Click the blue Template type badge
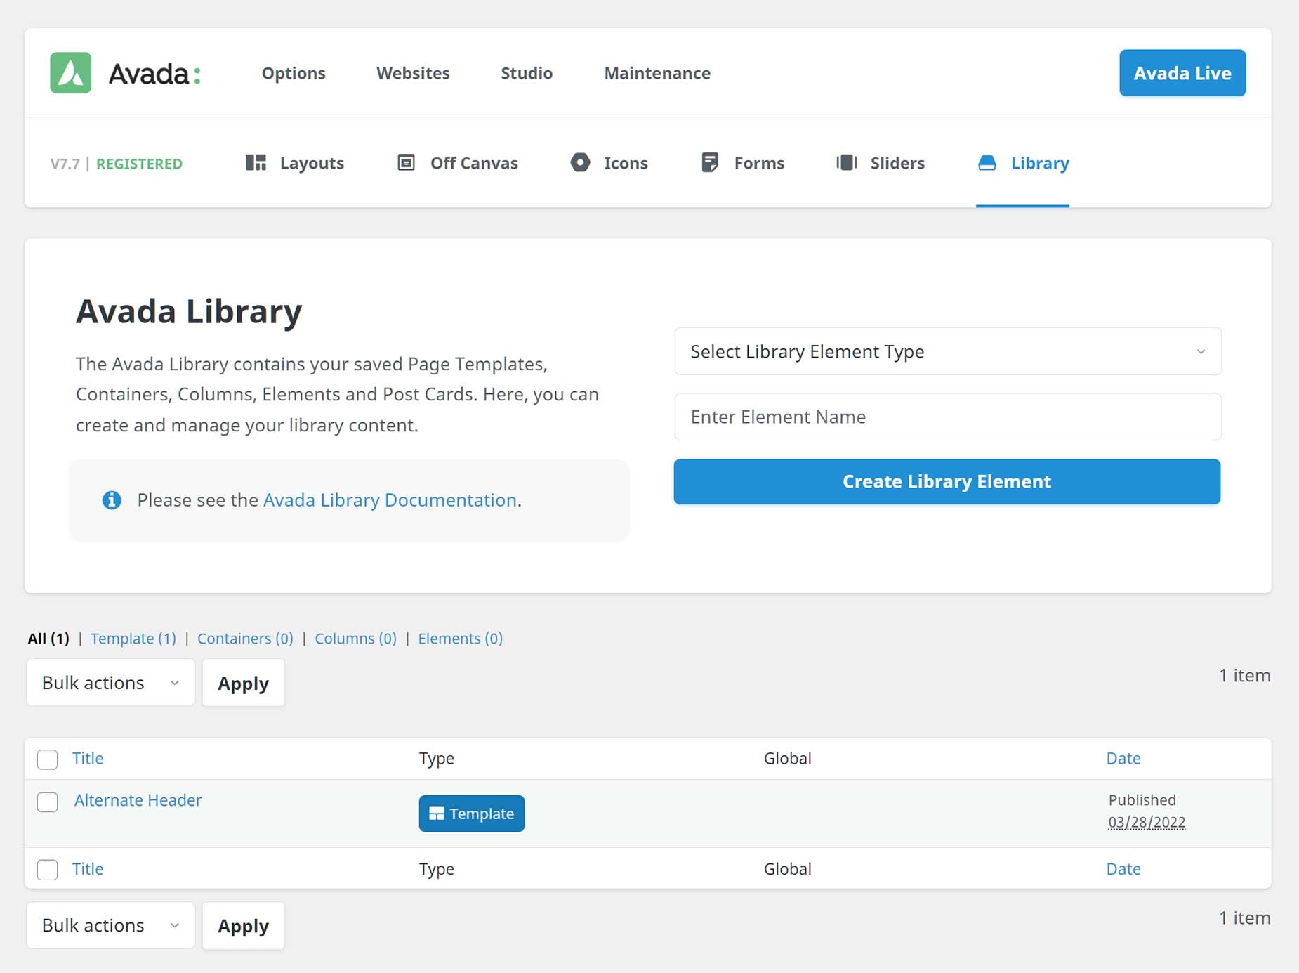The image size is (1299, 973). [472, 814]
